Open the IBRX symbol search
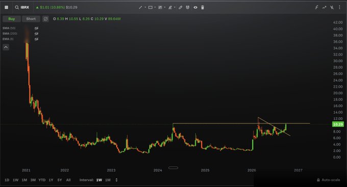Screen dimensions: 347x187 22,7
